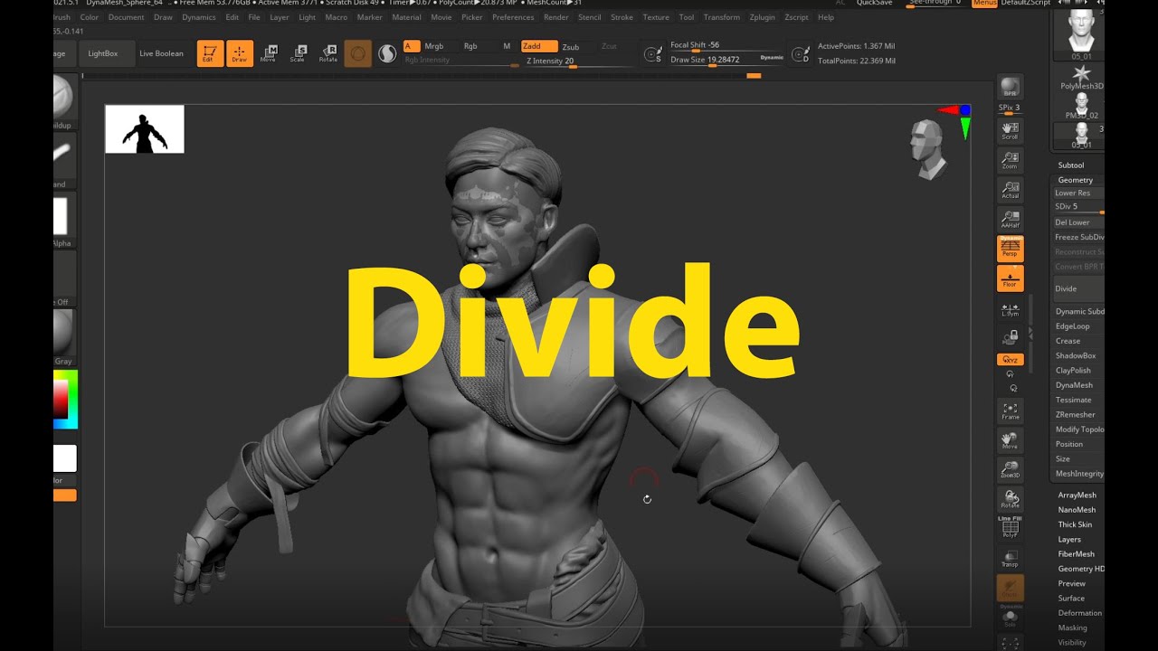Viewport: 1158px width, 651px height.
Task: Click the Frame icon
Action: [1011, 411]
